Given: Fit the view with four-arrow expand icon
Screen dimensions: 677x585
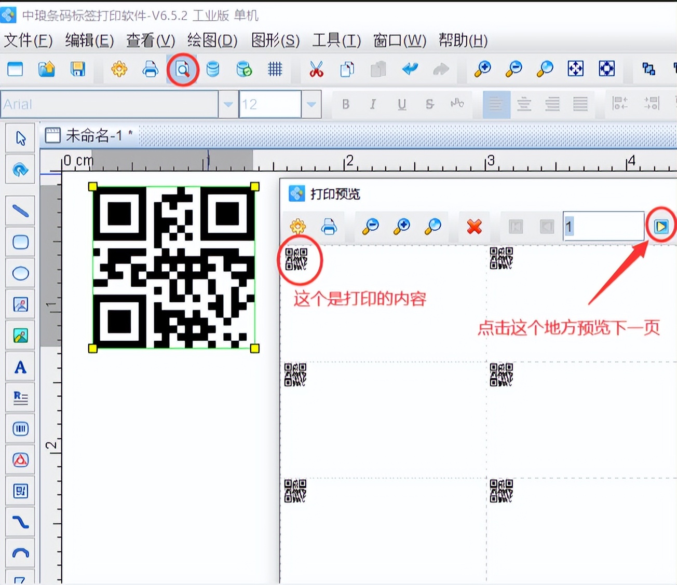Looking at the screenshot, I should pyautogui.click(x=576, y=69).
